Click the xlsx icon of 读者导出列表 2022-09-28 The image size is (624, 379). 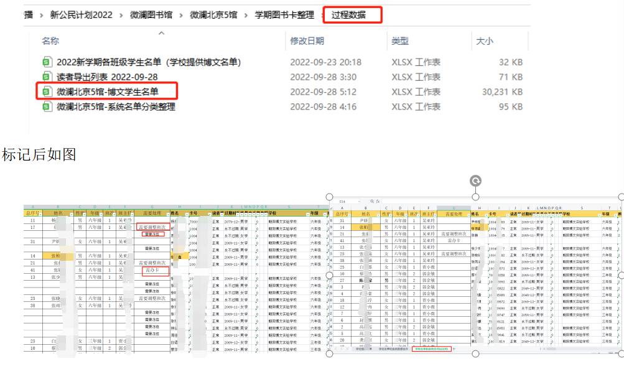coord(47,77)
